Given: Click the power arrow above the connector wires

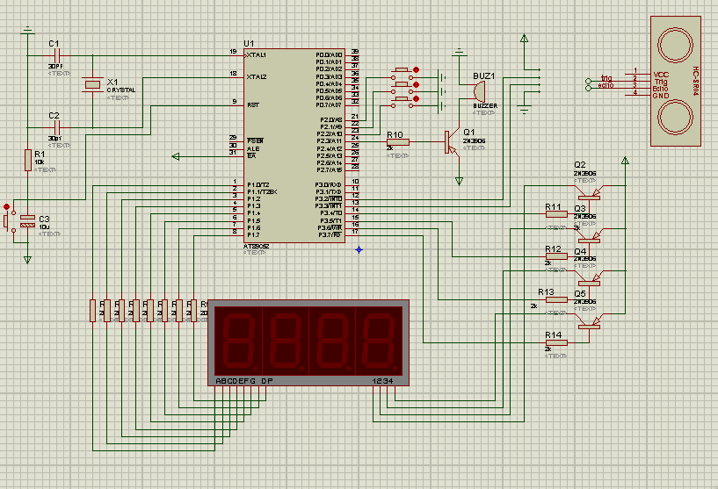Looking at the screenshot, I should tap(525, 39).
